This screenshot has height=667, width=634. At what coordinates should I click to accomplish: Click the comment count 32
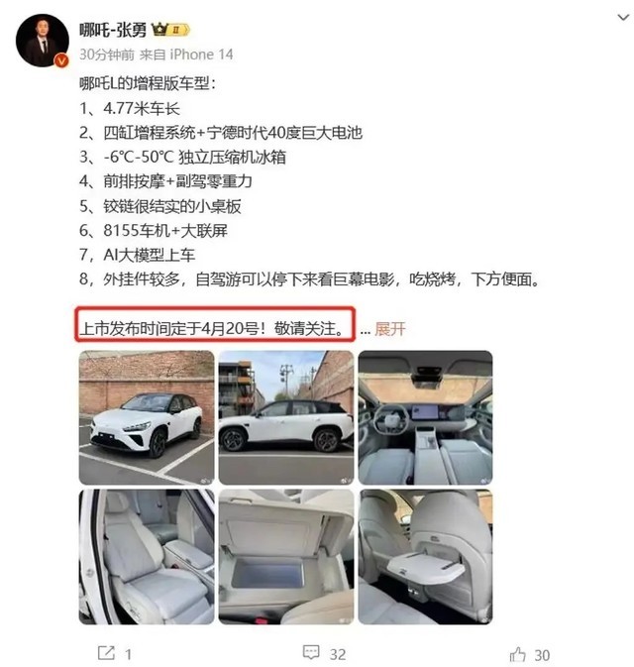[338, 654]
